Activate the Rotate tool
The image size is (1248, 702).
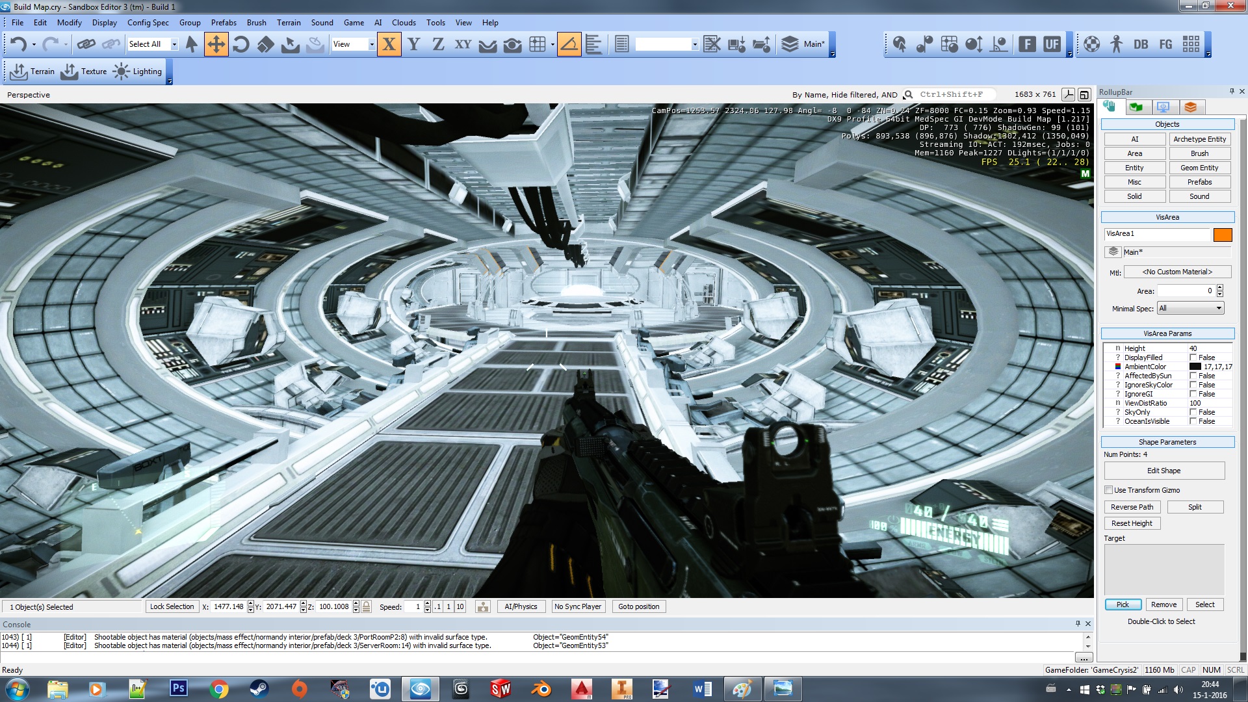click(x=240, y=44)
